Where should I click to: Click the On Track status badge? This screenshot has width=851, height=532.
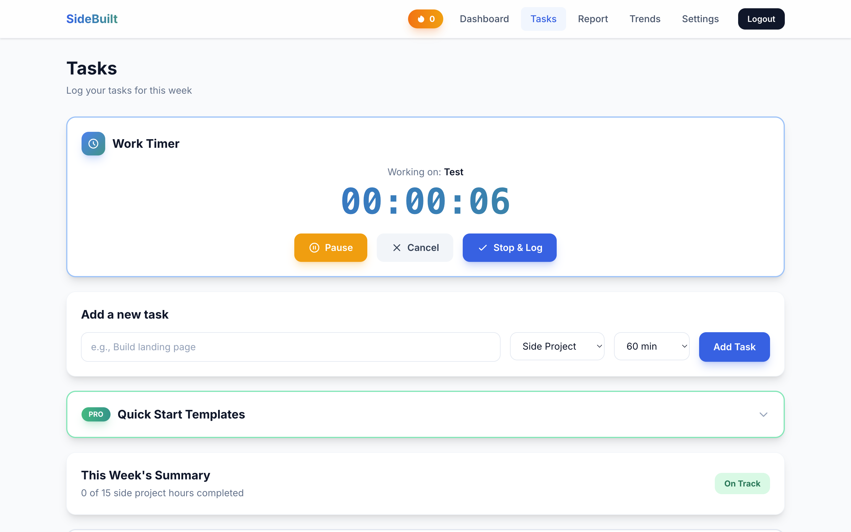742,484
